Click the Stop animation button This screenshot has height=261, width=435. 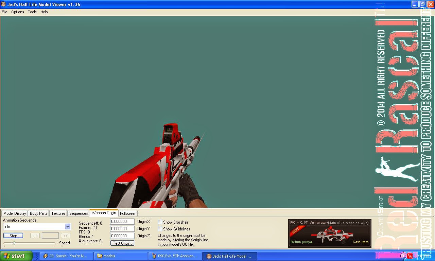(x=13, y=236)
